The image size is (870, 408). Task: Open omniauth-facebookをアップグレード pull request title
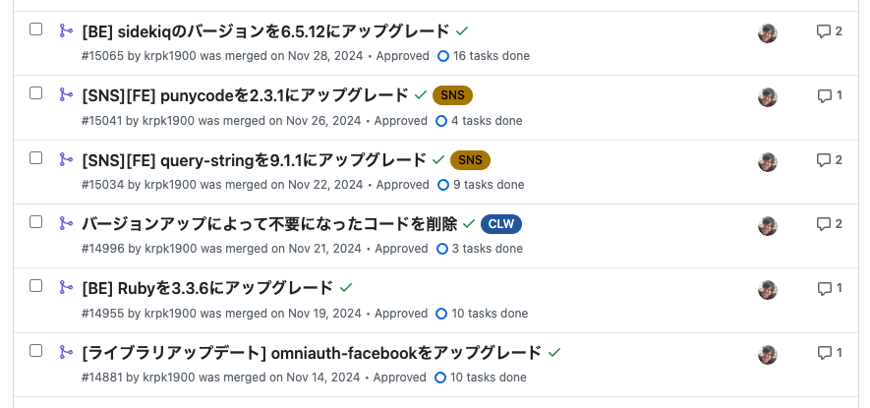[x=312, y=352]
